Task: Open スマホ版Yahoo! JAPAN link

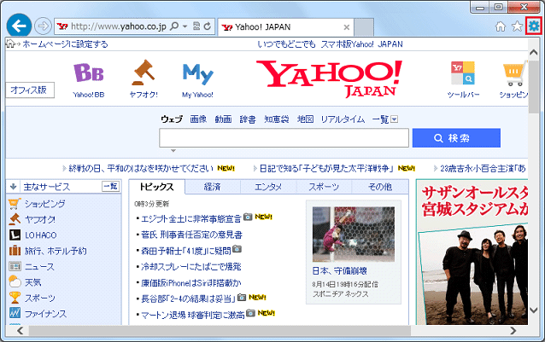Action: (361, 44)
